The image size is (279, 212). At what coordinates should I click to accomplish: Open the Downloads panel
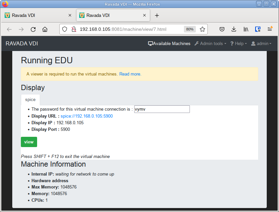[x=234, y=29]
